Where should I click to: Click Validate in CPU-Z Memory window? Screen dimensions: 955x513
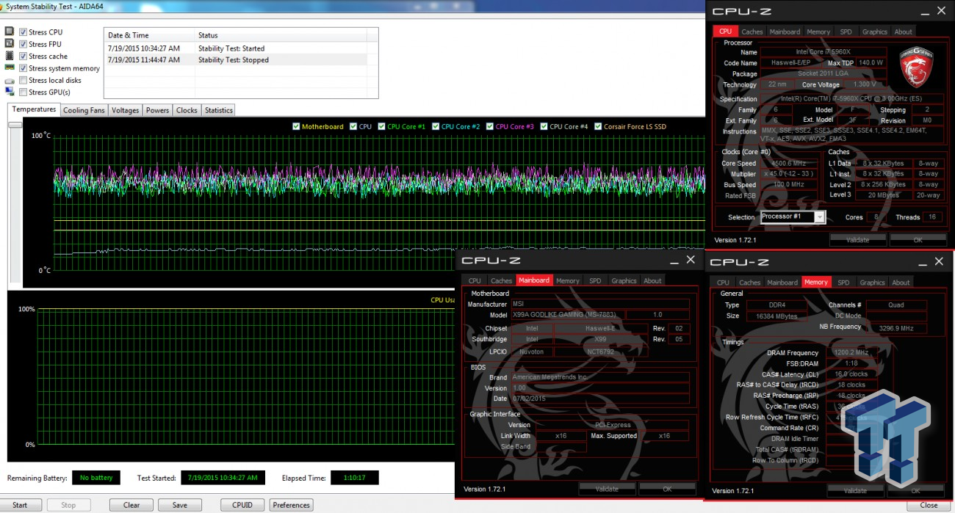(855, 490)
